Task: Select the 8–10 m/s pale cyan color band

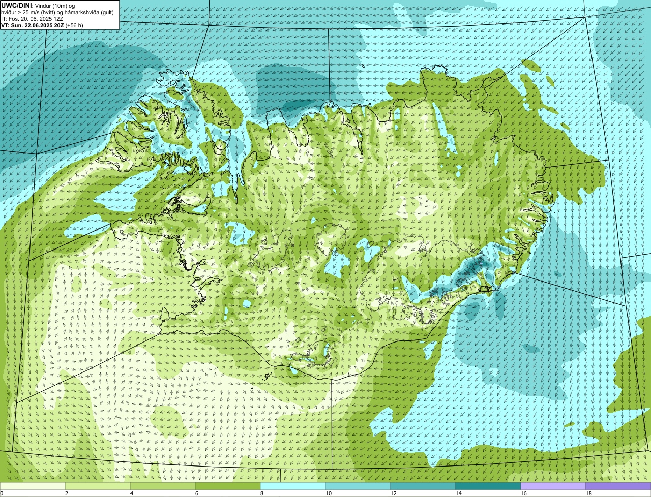Action: coord(293,486)
